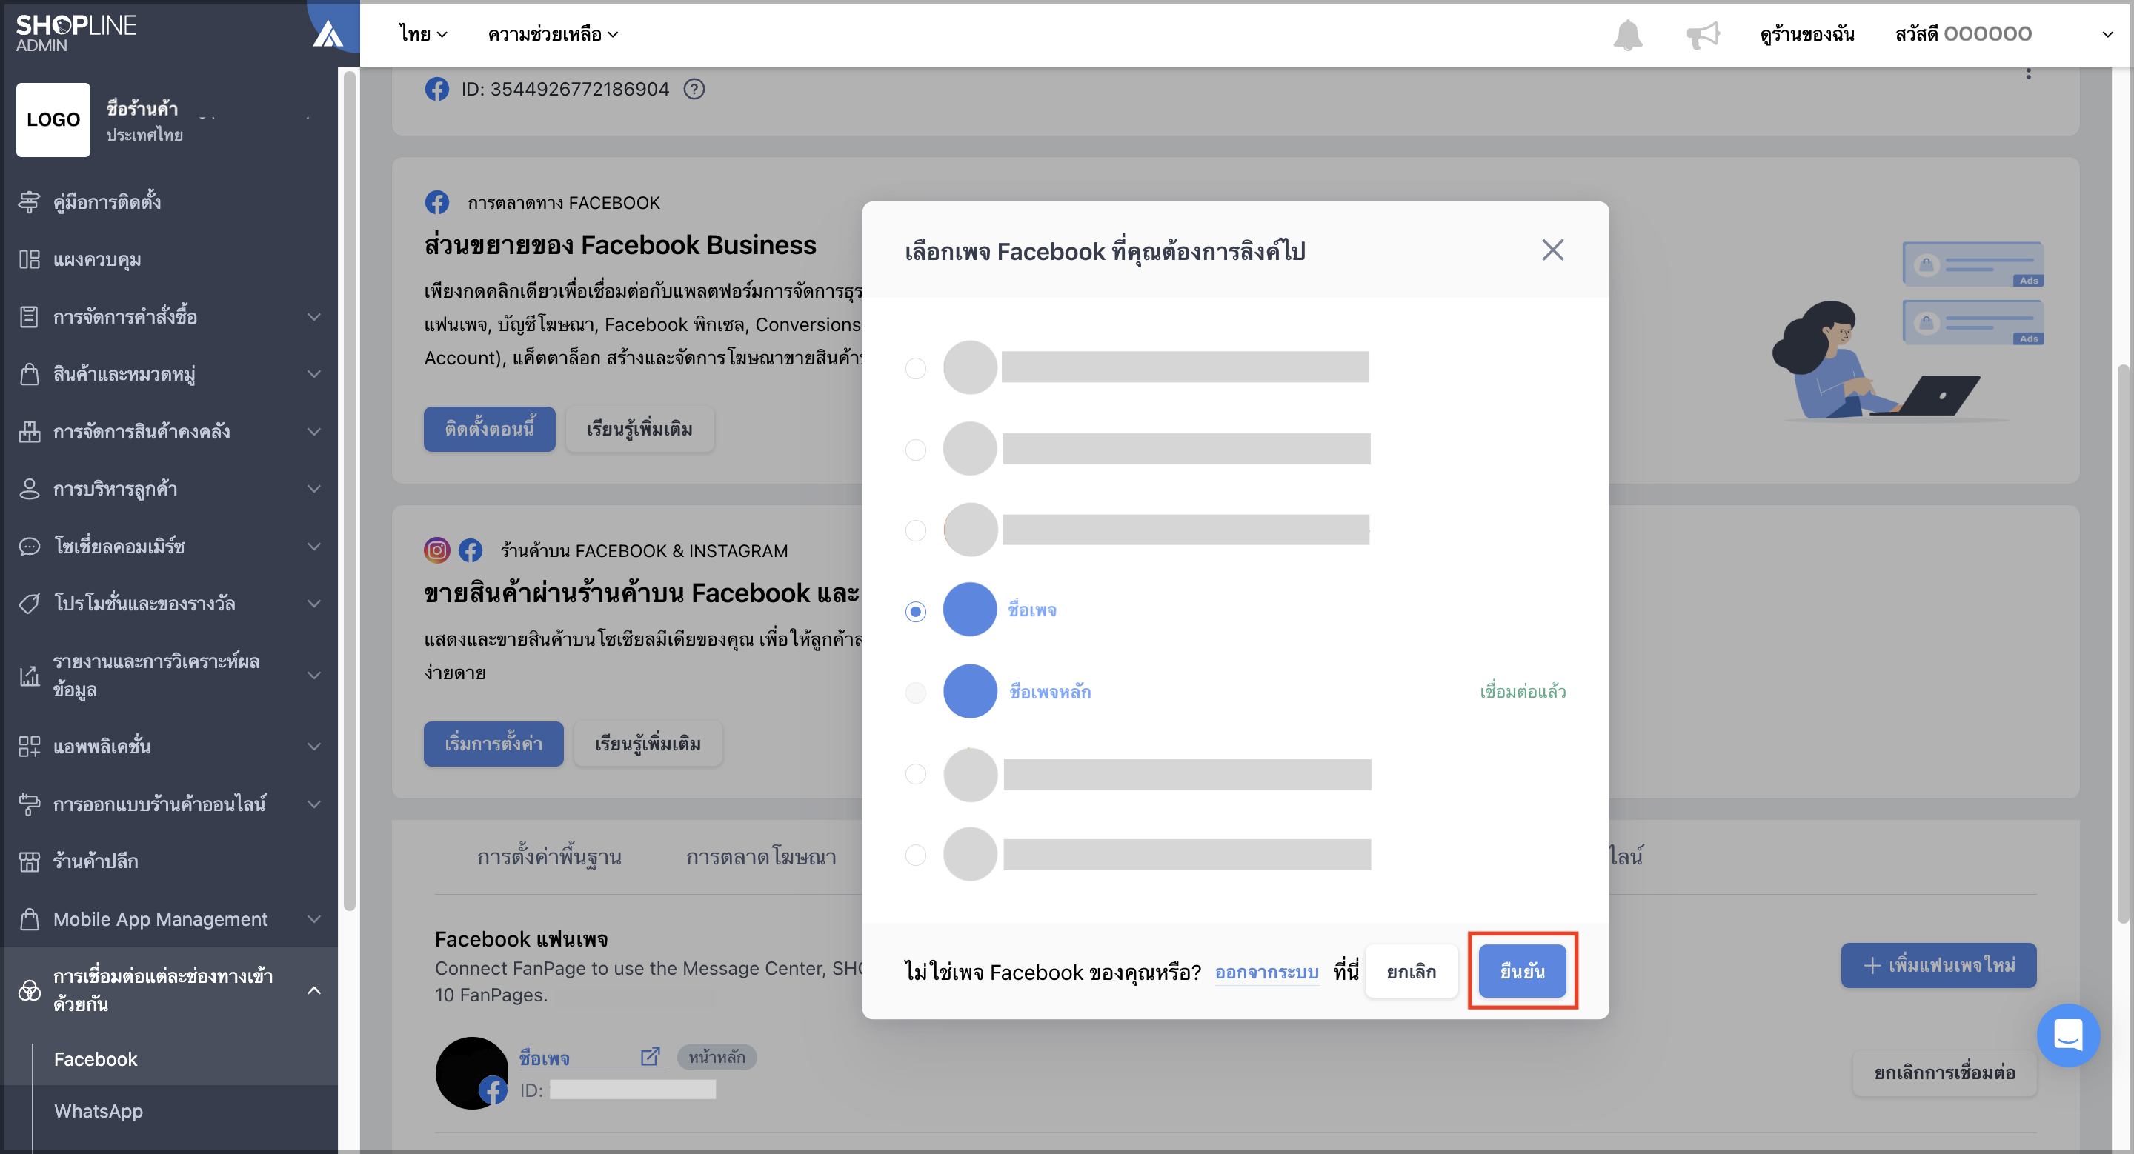Collapse การเชื่อมต่อแต่ละช่องทาง section chevron
The image size is (2134, 1154).
314,990
